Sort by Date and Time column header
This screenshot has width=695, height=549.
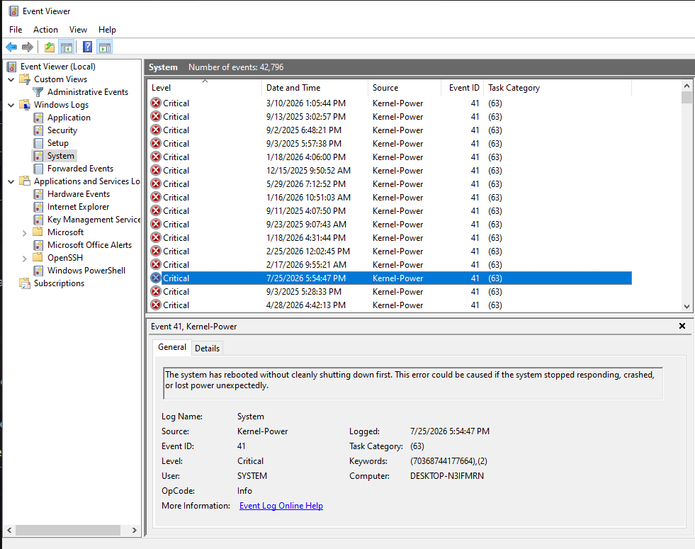[x=315, y=88]
